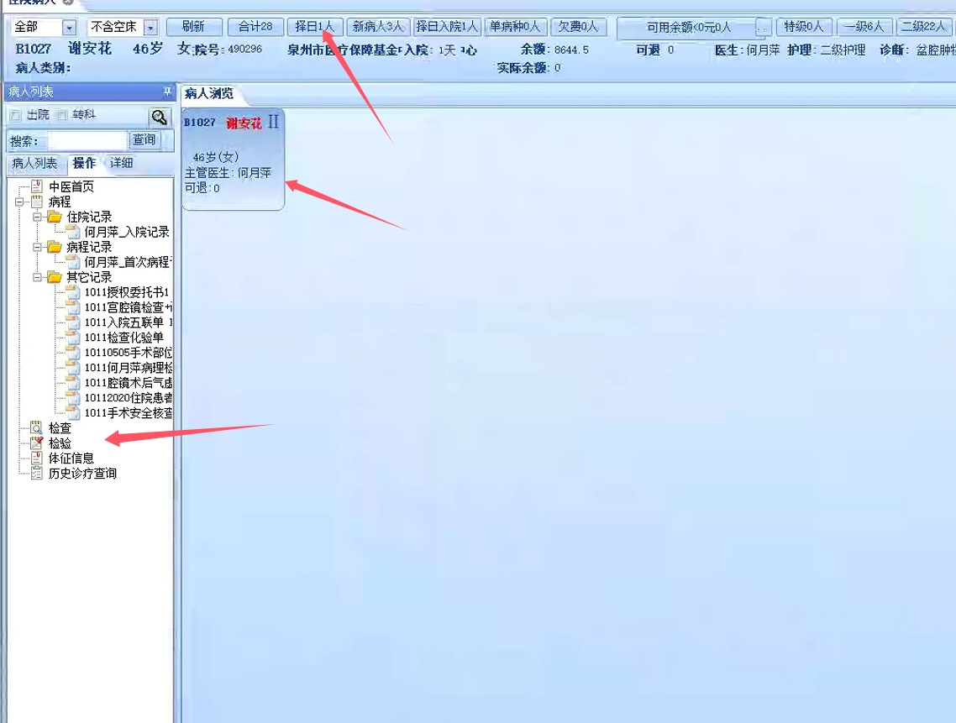Collapse the 病程记录 folder node
This screenshot has height=723, width=956.
click(x=37, y=247)
